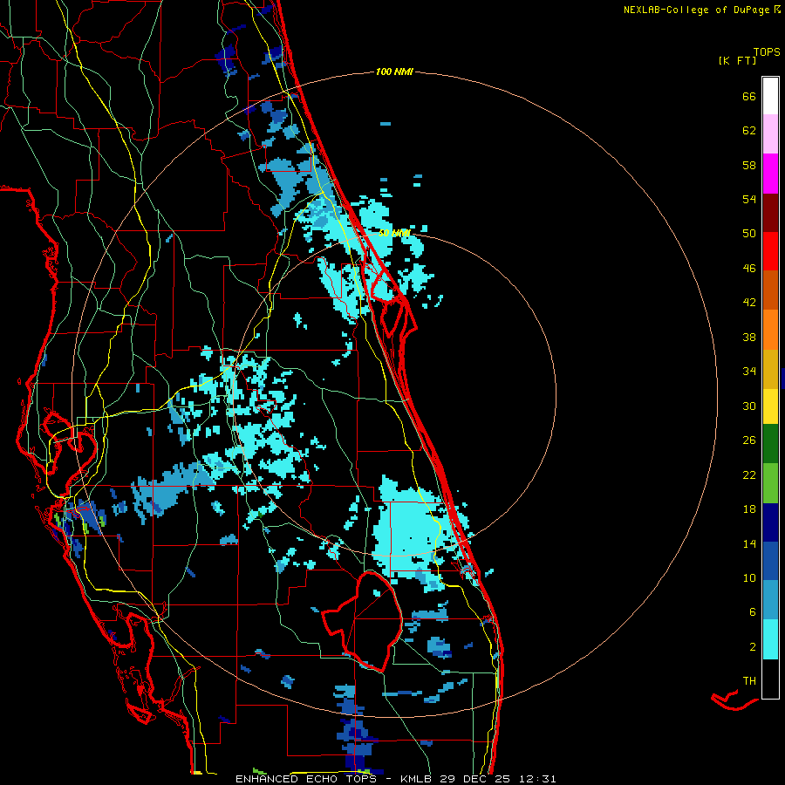Click the '54' legend value
The width and height of the screenshot is (785, 785).
point(749,199)
